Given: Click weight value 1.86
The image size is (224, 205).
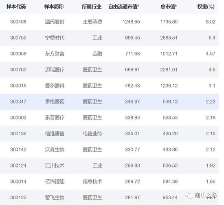Looking at the screenshot, I should 211,182.
